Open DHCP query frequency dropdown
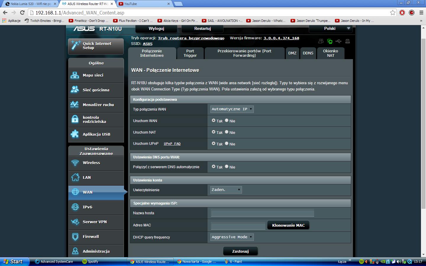Image resolution: width=426 pixels, height=266 pixels. tap(232, 237)
